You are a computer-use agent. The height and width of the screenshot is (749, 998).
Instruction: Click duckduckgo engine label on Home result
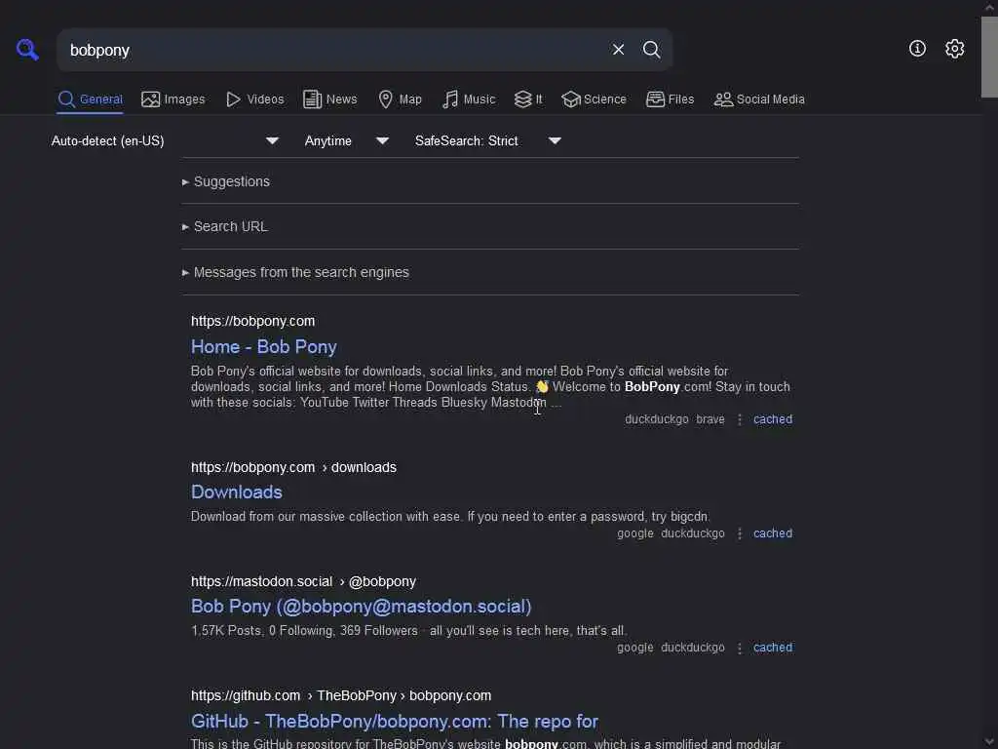(x=656, y=419)
